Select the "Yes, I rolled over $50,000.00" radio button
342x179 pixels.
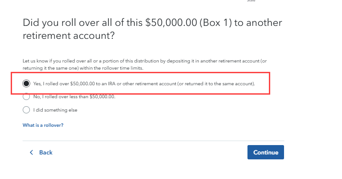click(x=26, y=83)
